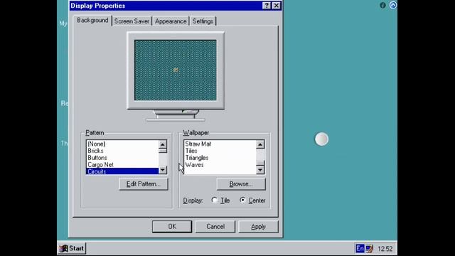Image resolution: width=455 pixels, height=256 pixels.
Task: Open the Appearance tab
Action: coord(171,21)
